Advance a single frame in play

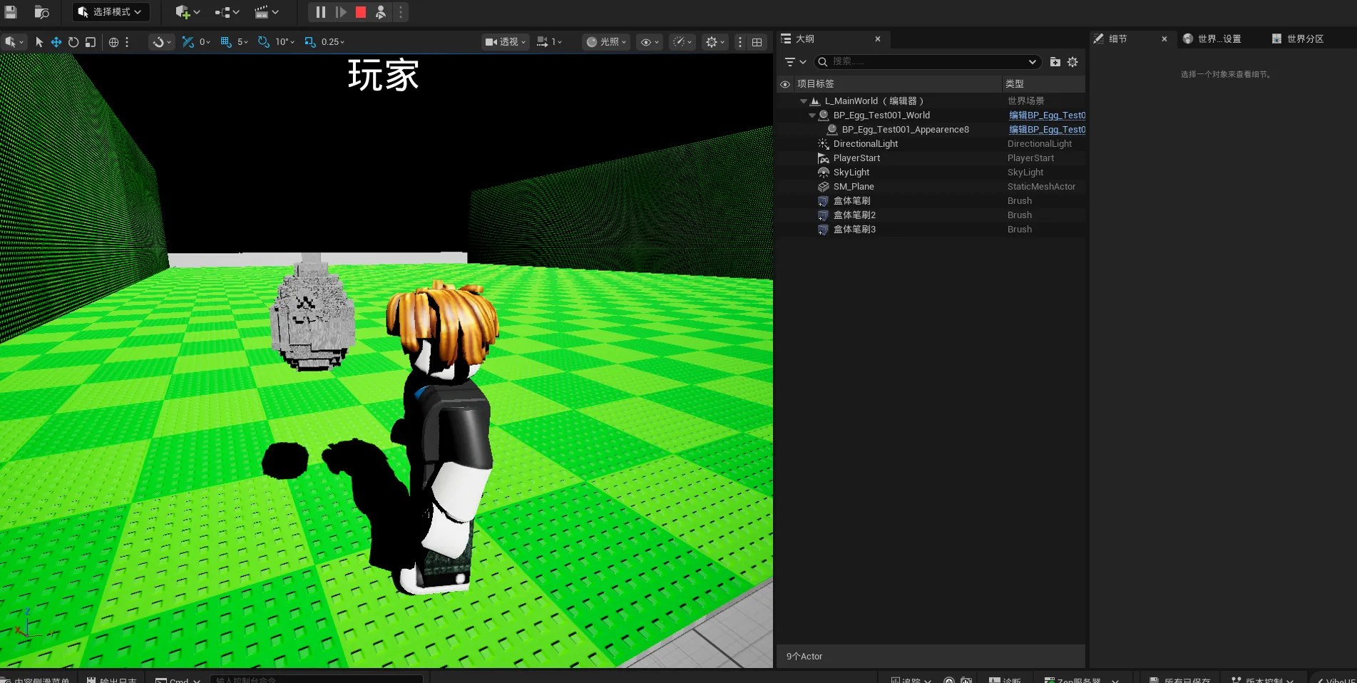[x=341, y=12]
